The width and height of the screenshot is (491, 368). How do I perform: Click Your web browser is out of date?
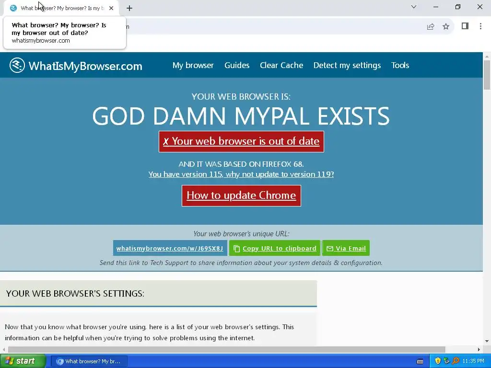coord(241,141)
